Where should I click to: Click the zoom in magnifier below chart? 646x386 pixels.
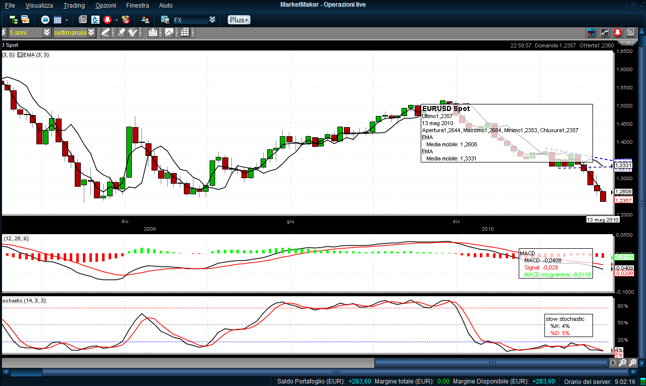(632, 362)
